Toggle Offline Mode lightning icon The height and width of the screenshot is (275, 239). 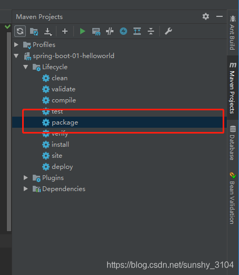point(123,31)
